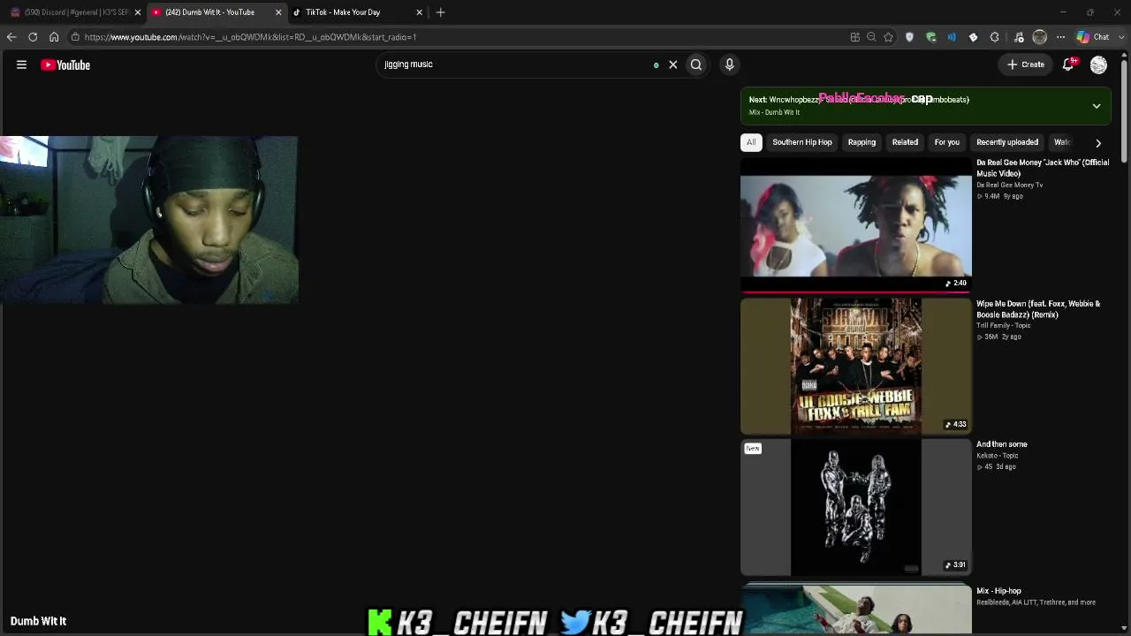The width and height of the screenshot is (1131, 636).
Task: Open the And then some thumbnail
Action: click(855, 507)
